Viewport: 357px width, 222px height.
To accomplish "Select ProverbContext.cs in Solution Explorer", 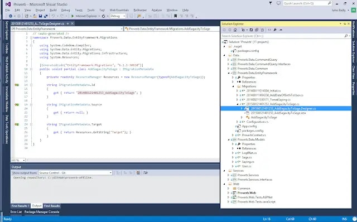I will pyautogui.click(x=254, y=135).
